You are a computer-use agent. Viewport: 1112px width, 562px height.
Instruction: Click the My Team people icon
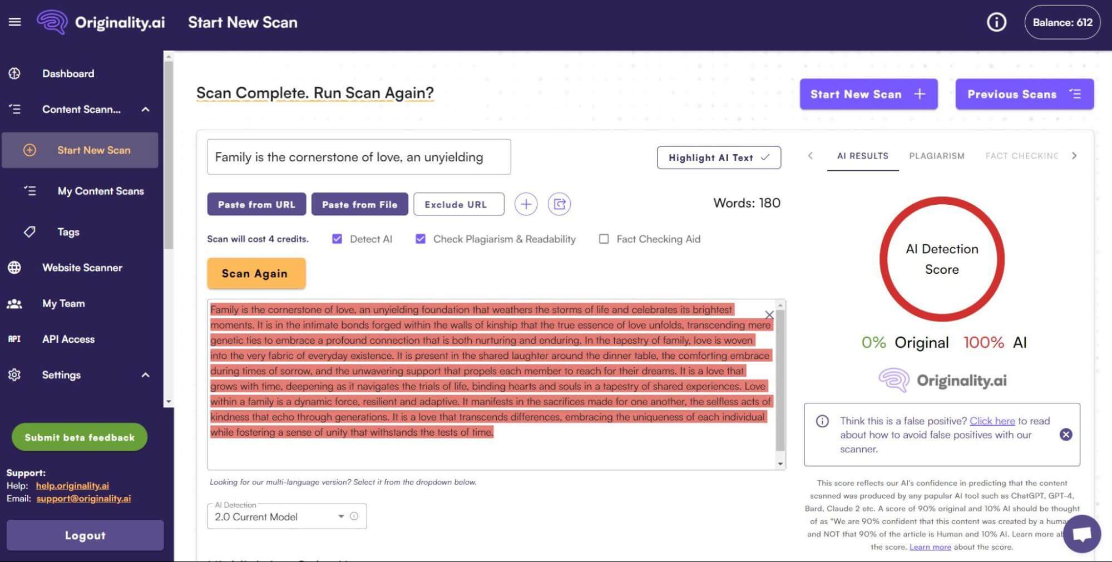tap(14, 303)
